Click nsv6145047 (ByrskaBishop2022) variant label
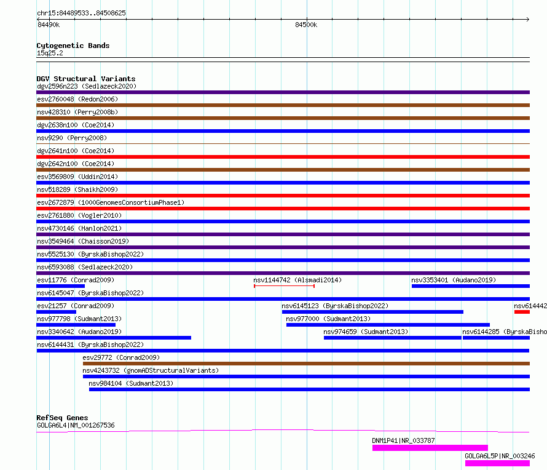 point(90,293)
